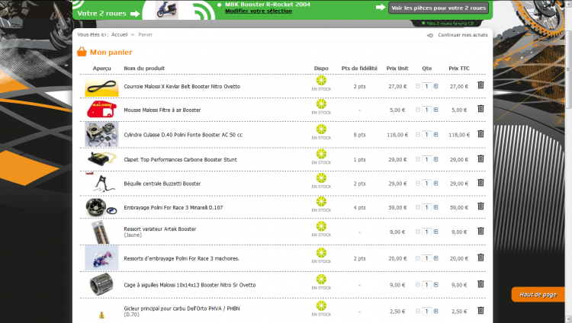
Task: Click quantity field for Cylindre Culasse Polini
Action: (427, 135)
